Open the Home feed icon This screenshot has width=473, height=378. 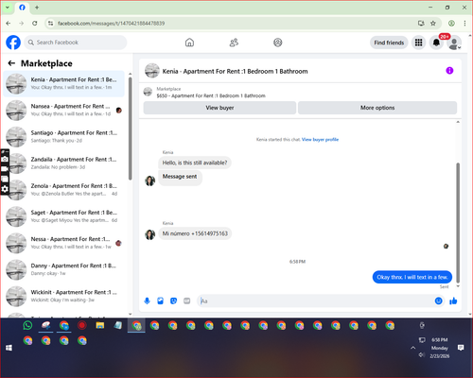[189, 43]
